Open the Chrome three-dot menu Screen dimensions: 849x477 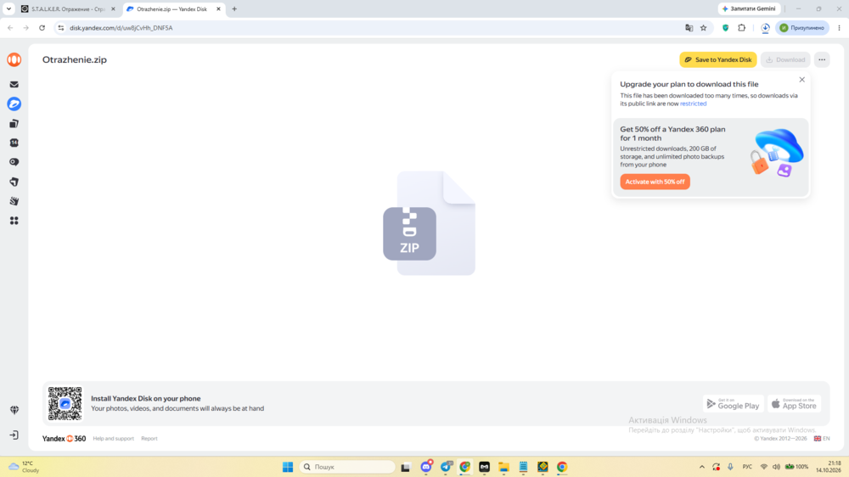pos(840,28)
